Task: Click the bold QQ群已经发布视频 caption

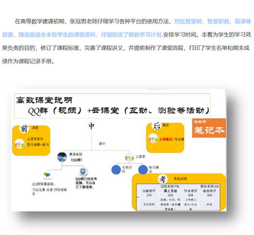Action: pyautogui.click(x=86, y=183)
